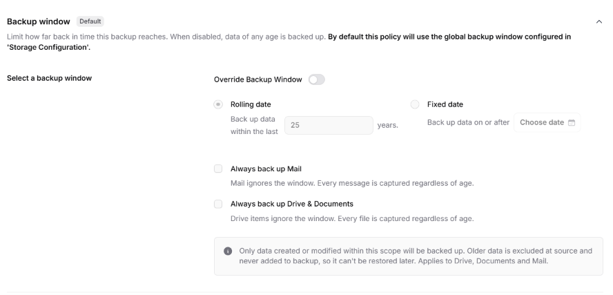Select the Fixed date radio button
Screen dimensions: 613x295
(x=415, y=104)
